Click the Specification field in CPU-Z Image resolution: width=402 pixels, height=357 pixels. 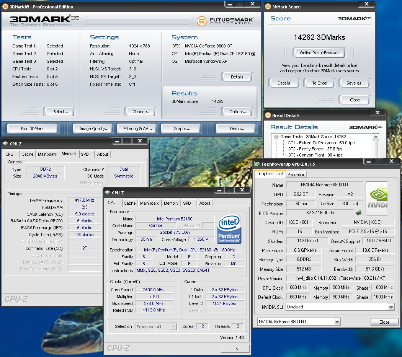point(190,250)
